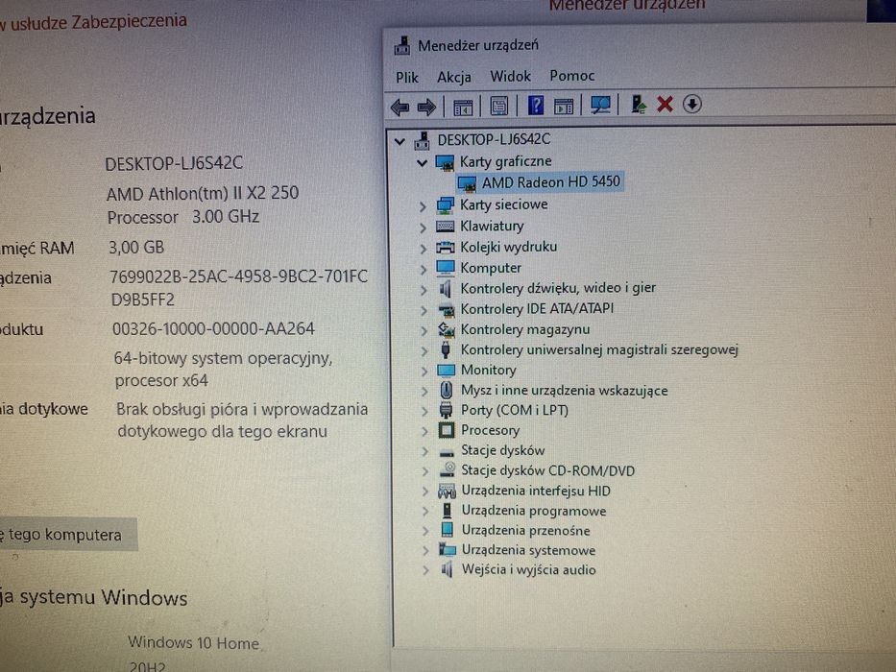896x672 pixels.
Task: Expand the Komputer category
Action: click(x=423, y=269)
